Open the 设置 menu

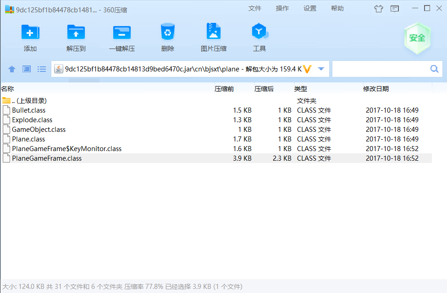pyautogui.click(x=310, y=9)
